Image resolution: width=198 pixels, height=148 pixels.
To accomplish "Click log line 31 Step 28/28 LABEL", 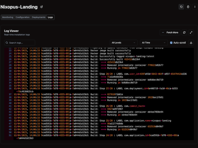I will pyautogui.click(x=100, y=74).
